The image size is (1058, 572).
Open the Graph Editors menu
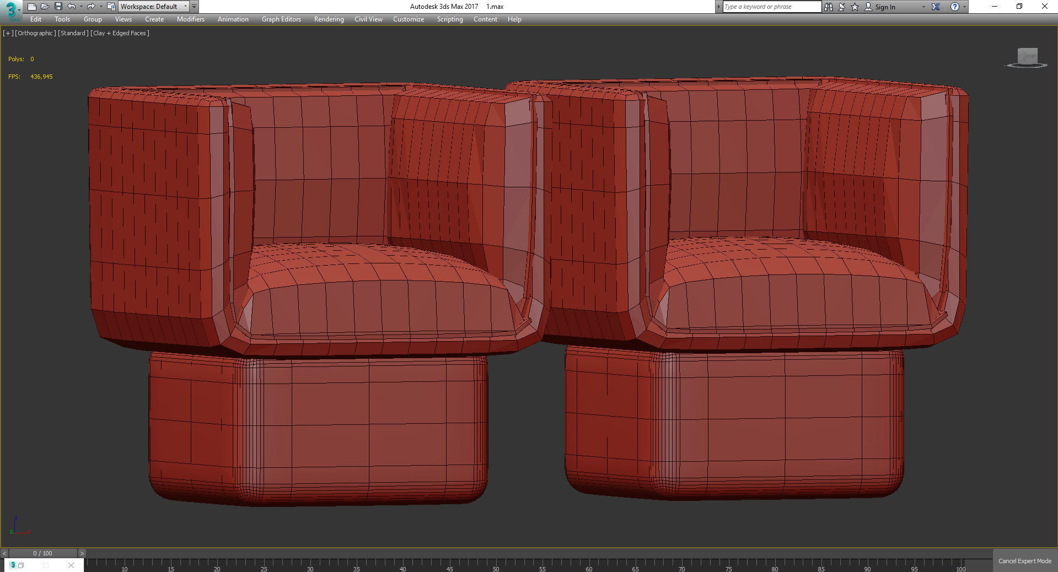pos(281,19)
